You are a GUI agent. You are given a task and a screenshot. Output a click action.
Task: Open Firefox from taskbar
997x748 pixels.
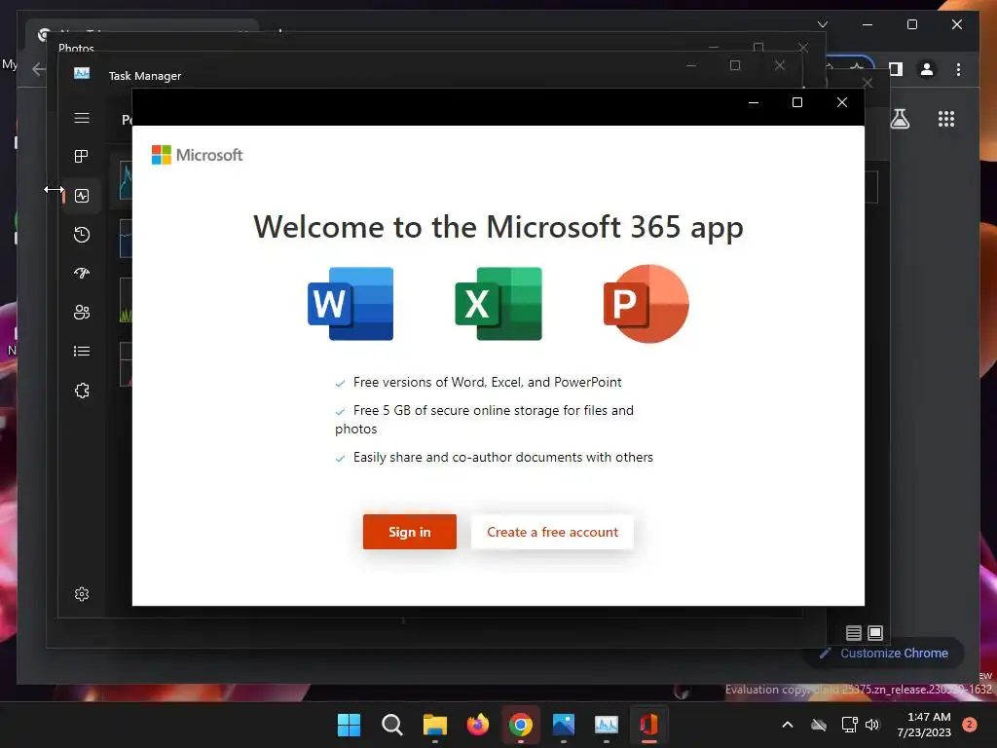point(477,725)
